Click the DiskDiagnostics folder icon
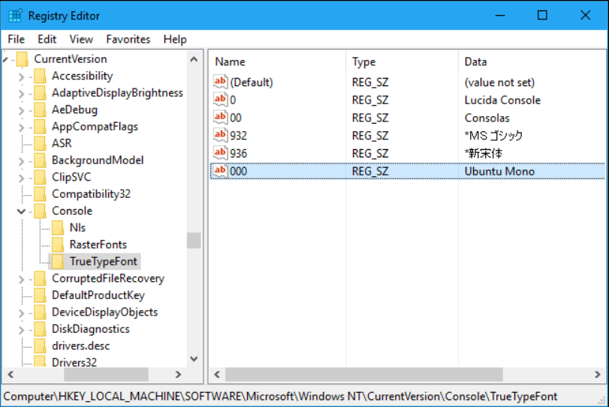This screenshot has height=407, width=609. click(40, 329)
